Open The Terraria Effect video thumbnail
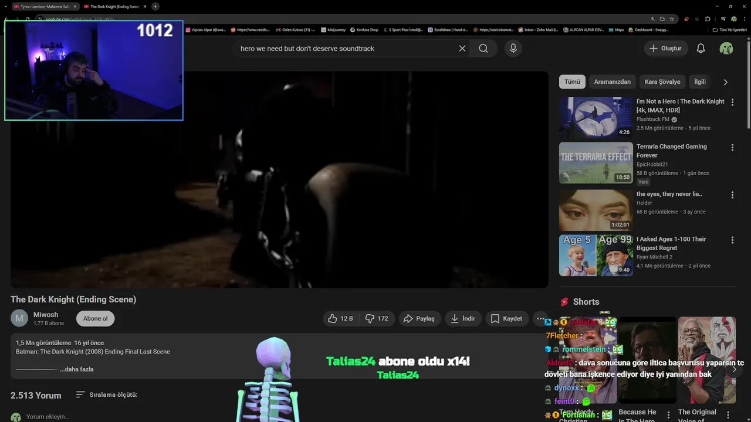The image size is (751, 422). pyautogui.click(x=596, y=163)
